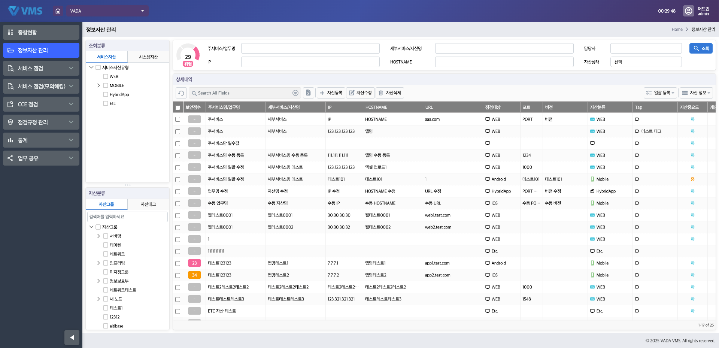Collapse the left sidebar arrow button

(x=72, y=338)
